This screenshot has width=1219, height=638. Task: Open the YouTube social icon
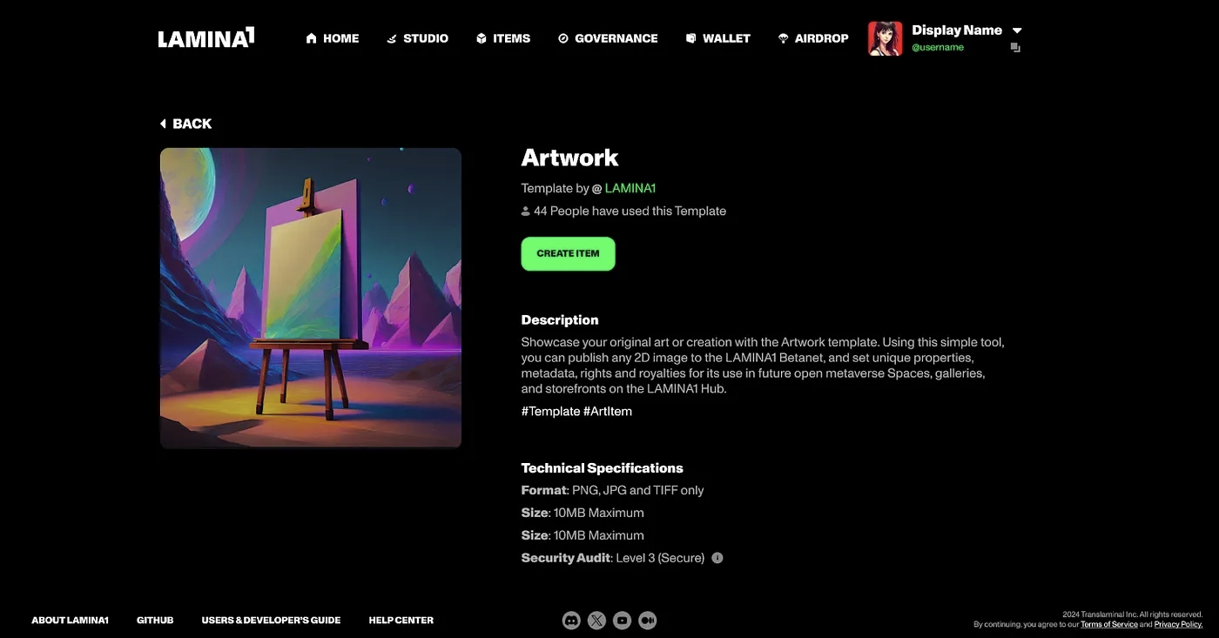pyautogui.click(x=622, y=621)
